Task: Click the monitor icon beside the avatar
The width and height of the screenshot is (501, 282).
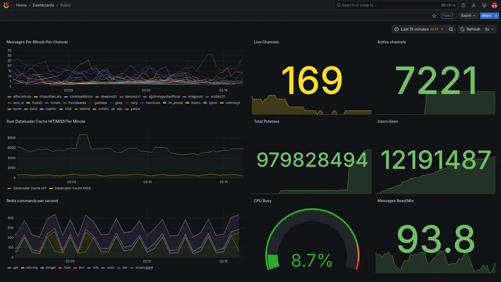Action: pos(484,5)
